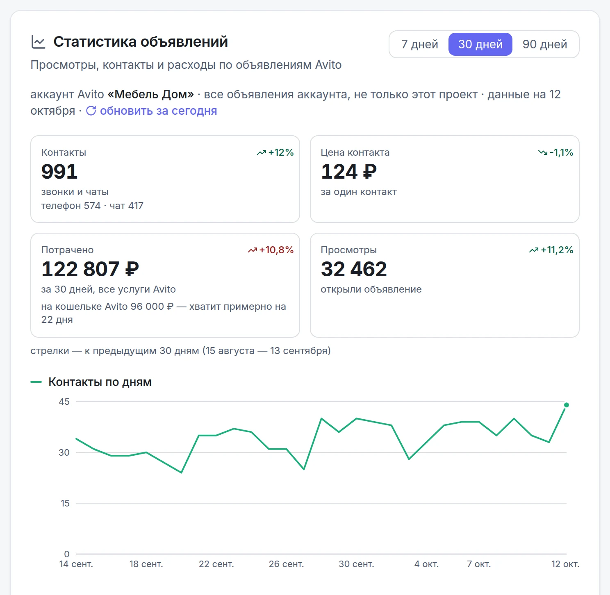Click the "26 сент." axis label

click(287, 564)
